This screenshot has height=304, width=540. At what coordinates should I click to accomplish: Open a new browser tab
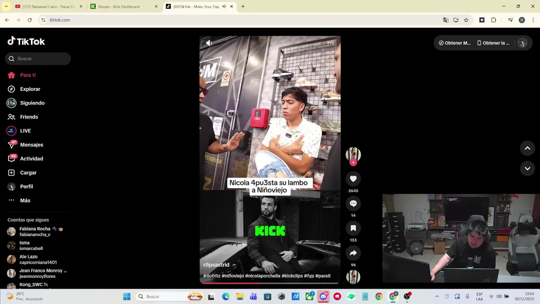[243, 6]
